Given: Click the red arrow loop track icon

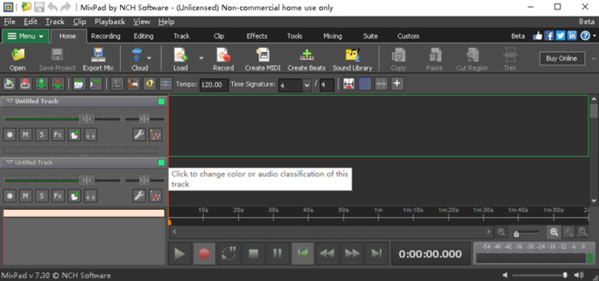Looking at the screenshot, I should [x=25, y=84].
